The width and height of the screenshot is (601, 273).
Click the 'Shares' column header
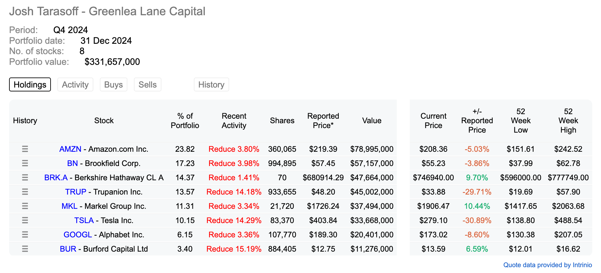pyautogui.click(x=282, y=121)
